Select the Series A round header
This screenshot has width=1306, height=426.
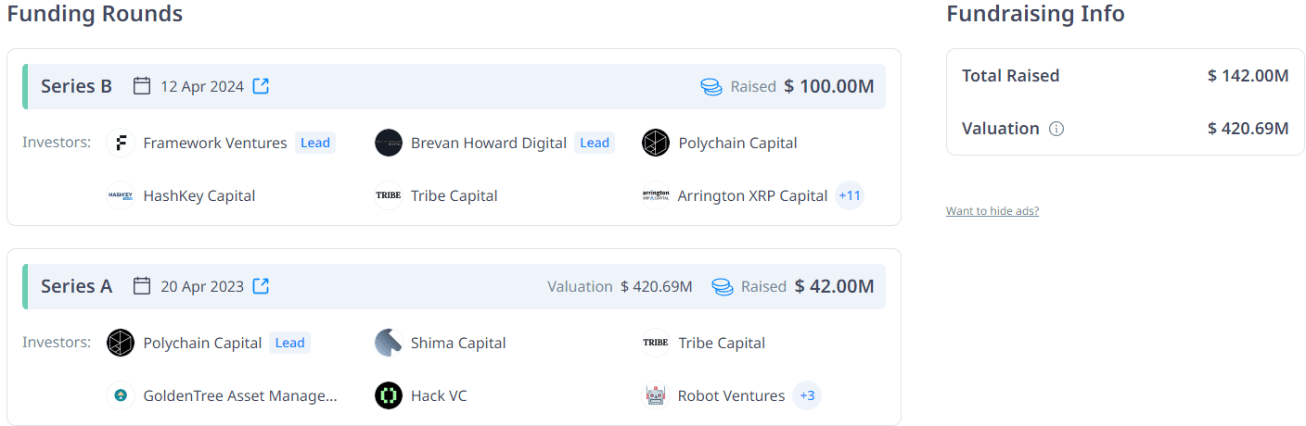pyautogui.click(x=76, y=286)
